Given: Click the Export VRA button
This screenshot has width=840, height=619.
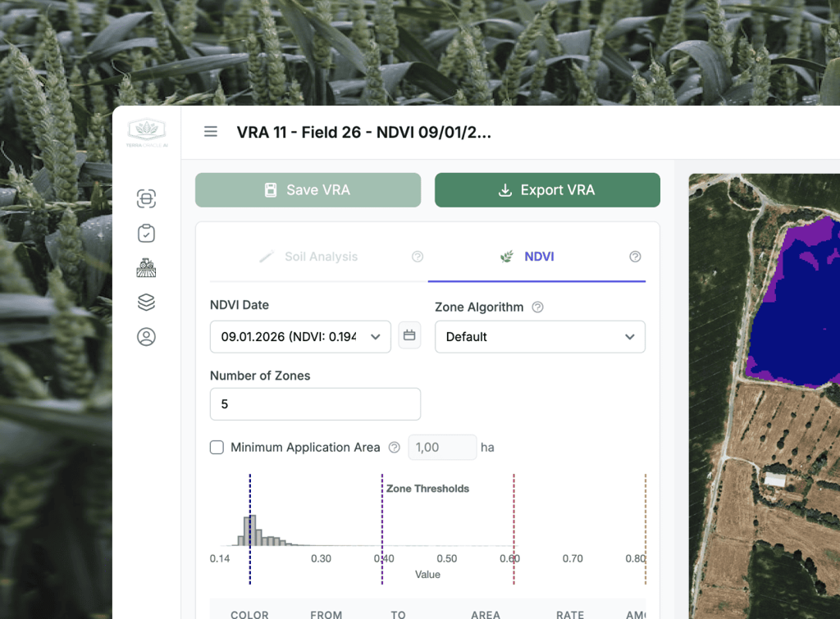Looking at the screenshot, I should click(547, 189).
